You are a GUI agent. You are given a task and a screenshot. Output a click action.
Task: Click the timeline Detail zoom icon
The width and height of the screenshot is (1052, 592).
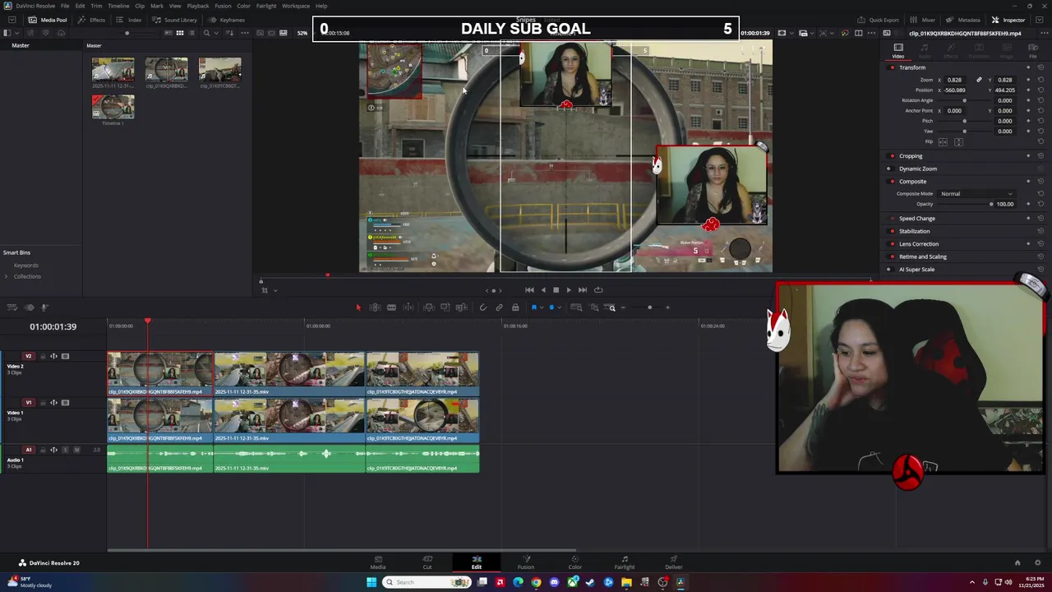point(594,308)
